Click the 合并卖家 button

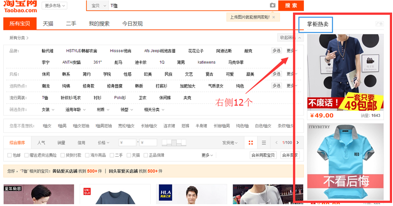click(290, 155)
